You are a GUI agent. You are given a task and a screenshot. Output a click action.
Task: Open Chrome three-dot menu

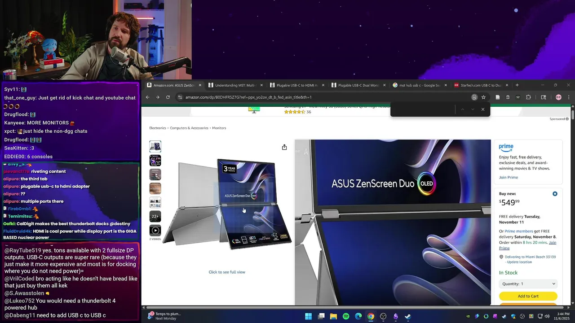pyautogui.click(x=569, y=97)
